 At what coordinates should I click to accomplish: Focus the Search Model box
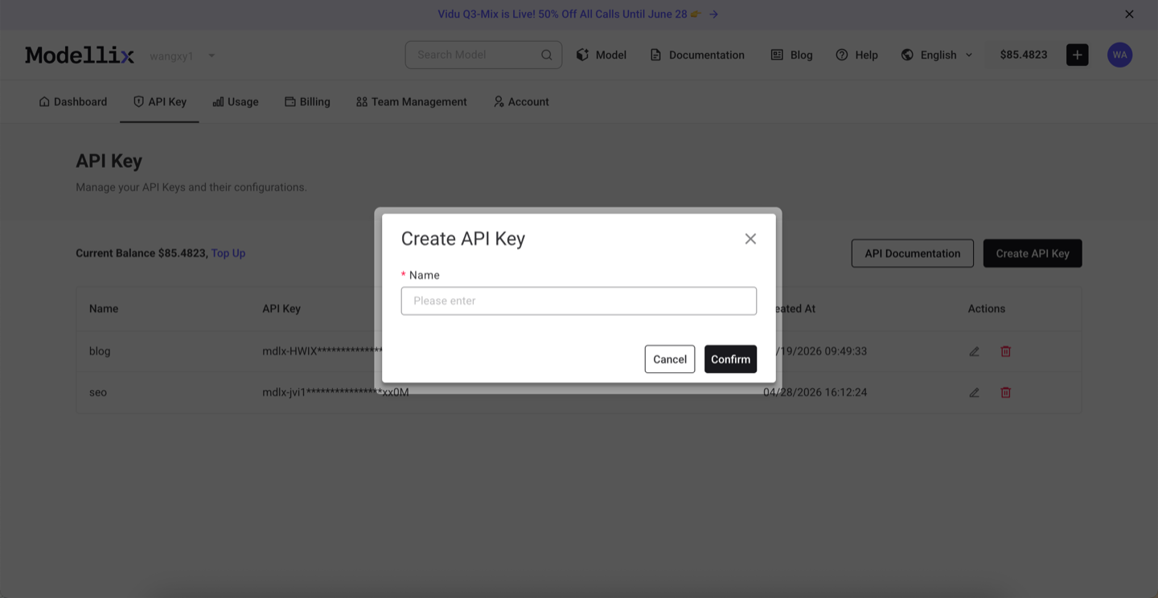tap(483, 55)
